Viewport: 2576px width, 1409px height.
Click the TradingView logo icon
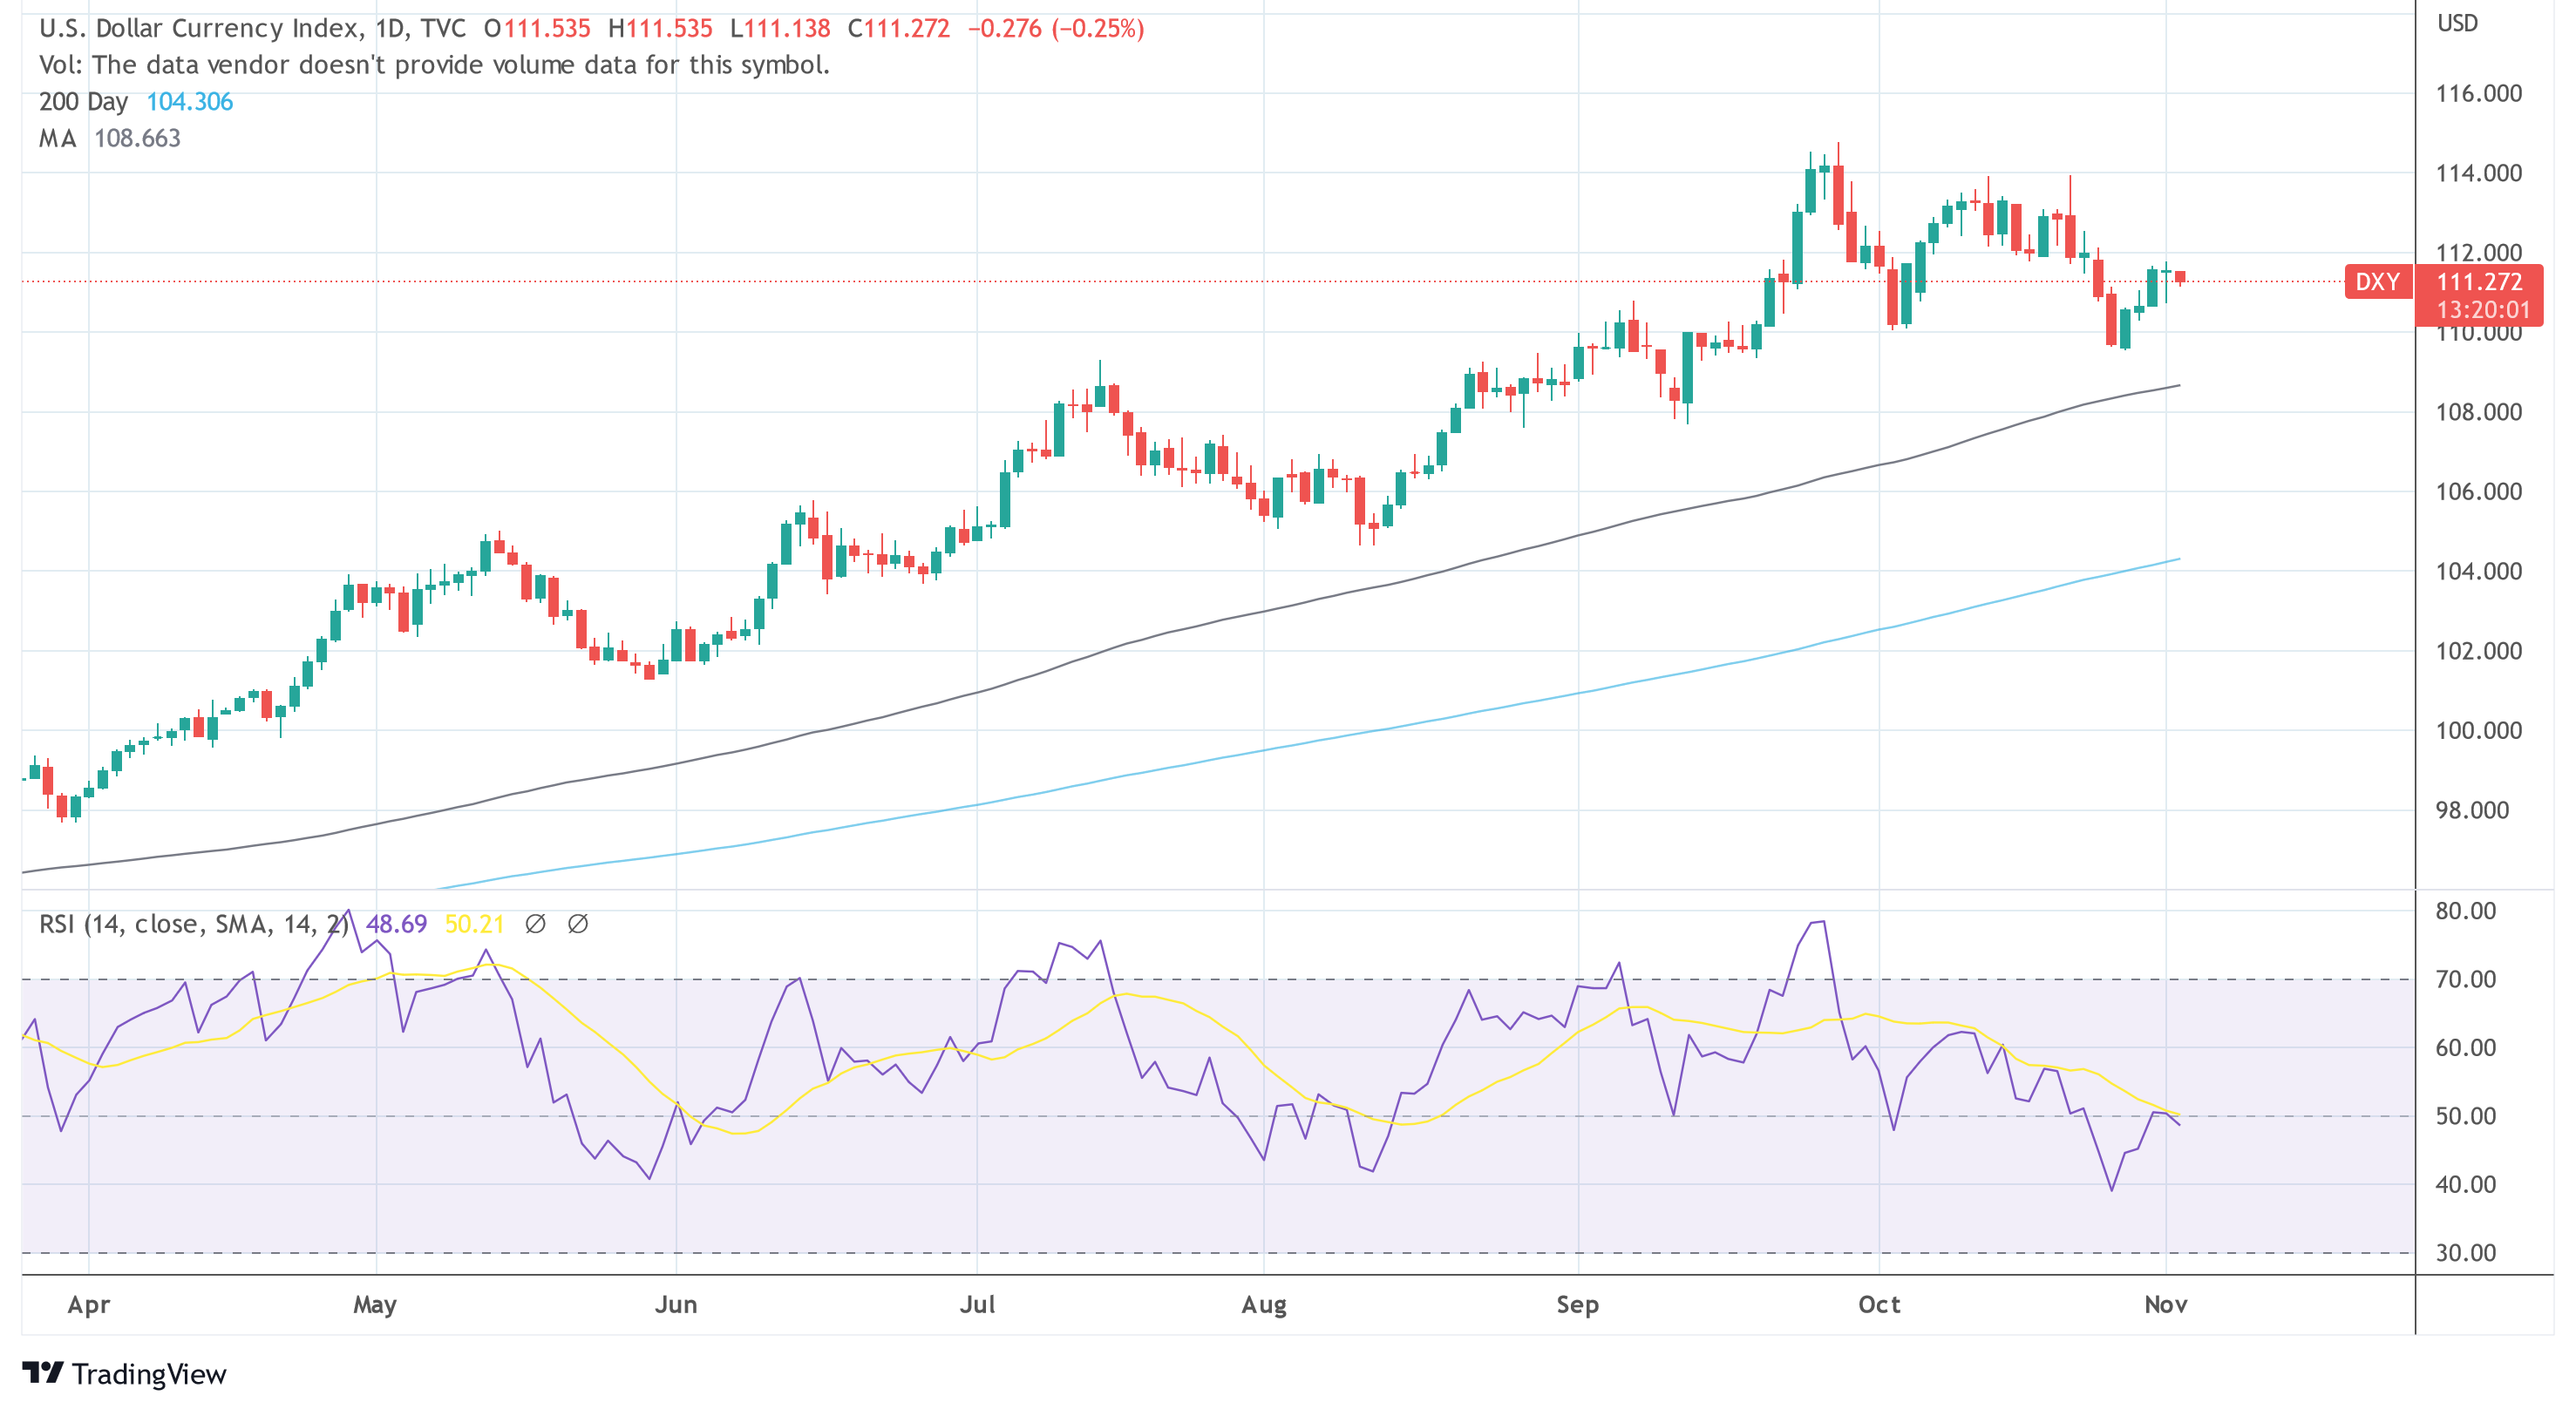[42, 1372]
